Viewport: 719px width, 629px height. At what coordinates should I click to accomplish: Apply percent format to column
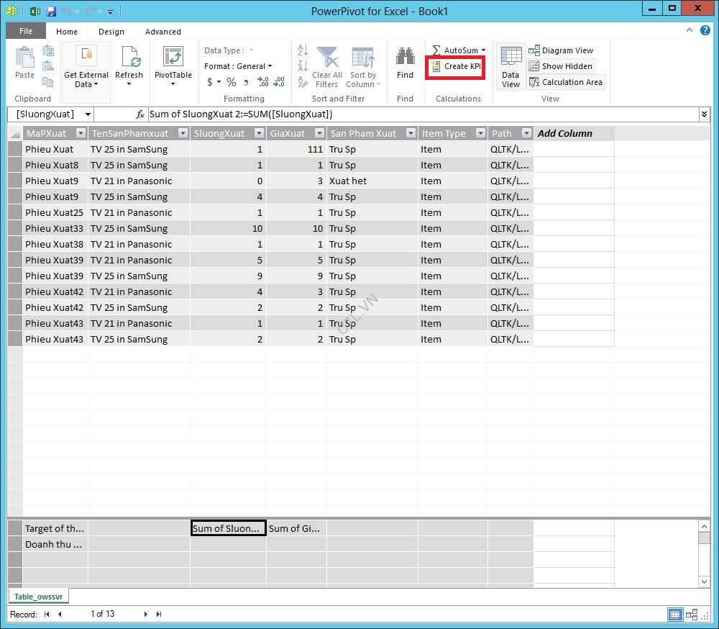coord(232,82)
